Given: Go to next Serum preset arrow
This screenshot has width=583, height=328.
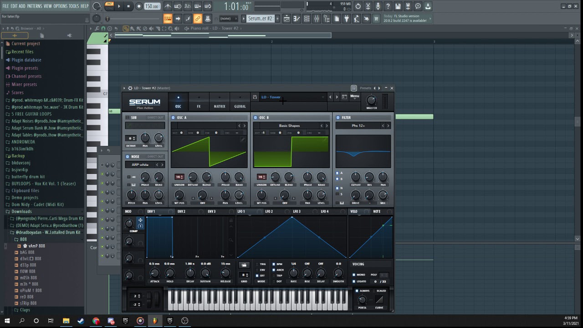Looking at the screenshot, I should 337,97.
